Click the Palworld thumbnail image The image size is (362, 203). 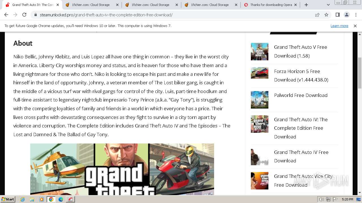coord(259,100)
